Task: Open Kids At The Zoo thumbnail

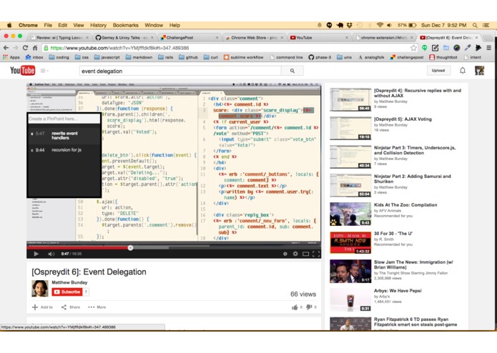Action: [x=350, y=214]
